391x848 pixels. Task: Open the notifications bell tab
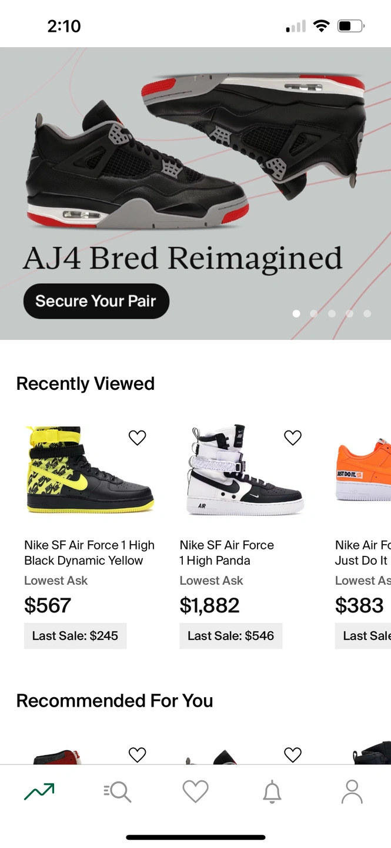272,792
